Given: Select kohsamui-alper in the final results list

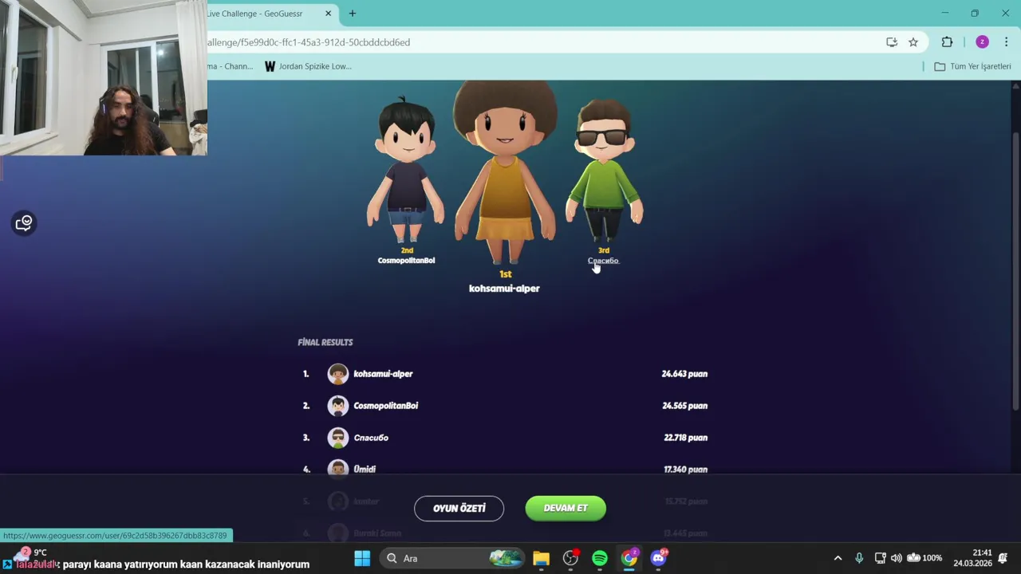Looking at the screenshot, I should [x=383, y=374].
